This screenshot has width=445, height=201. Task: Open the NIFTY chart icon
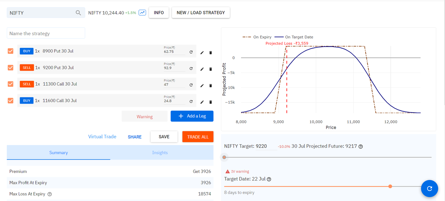tap(142, 13)
